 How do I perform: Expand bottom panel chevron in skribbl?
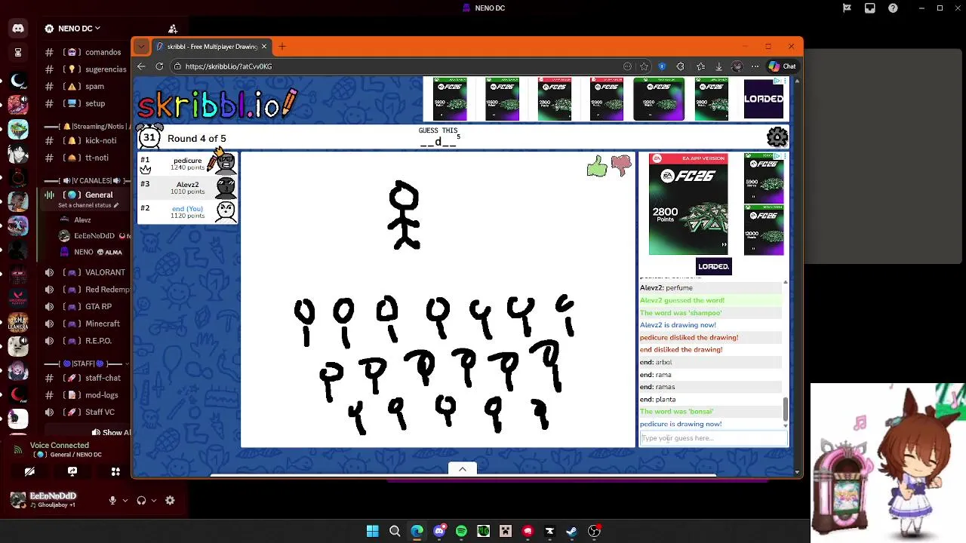point(463,469)
